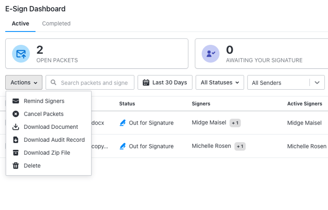Click the Active Signers column header

click(305, 104)
